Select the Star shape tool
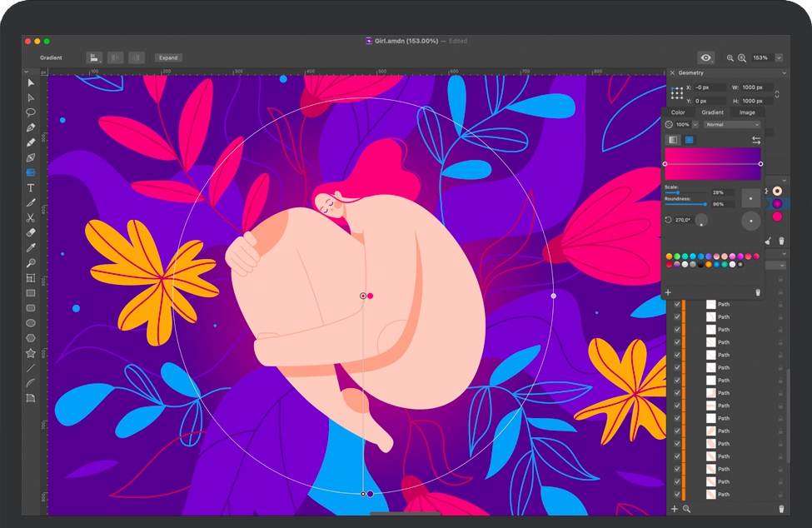Image resolution: width=812 pixels, height=528 pixels. click(31, 353)
